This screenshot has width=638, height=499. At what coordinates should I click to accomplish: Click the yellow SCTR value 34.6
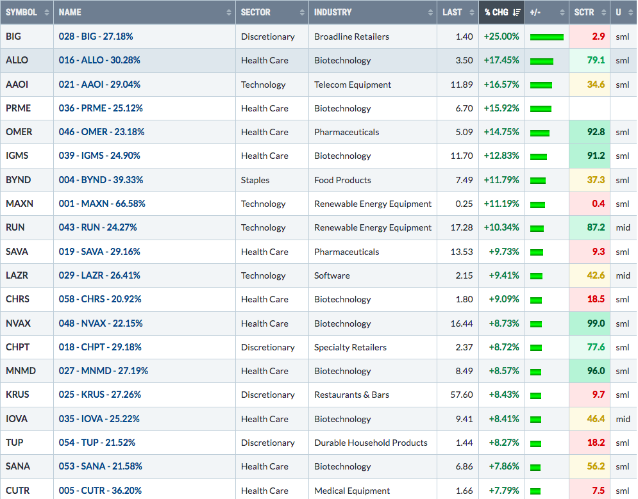point(596,84)
